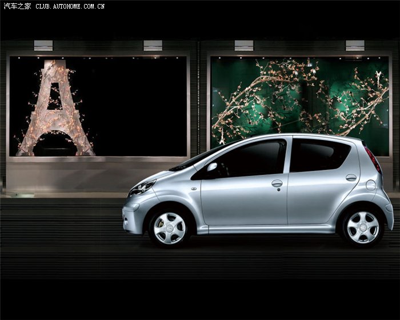
Task: Click the silver side mirror
Action: [x=212, y=167]
